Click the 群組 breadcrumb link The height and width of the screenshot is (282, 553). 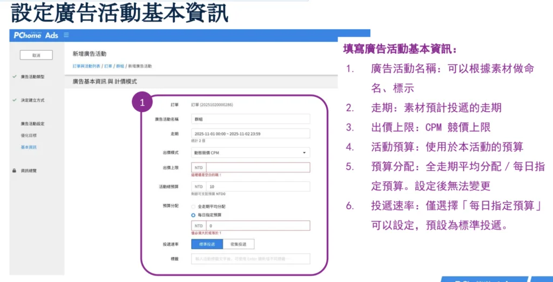pyautogui.click(x=120, y=66)
